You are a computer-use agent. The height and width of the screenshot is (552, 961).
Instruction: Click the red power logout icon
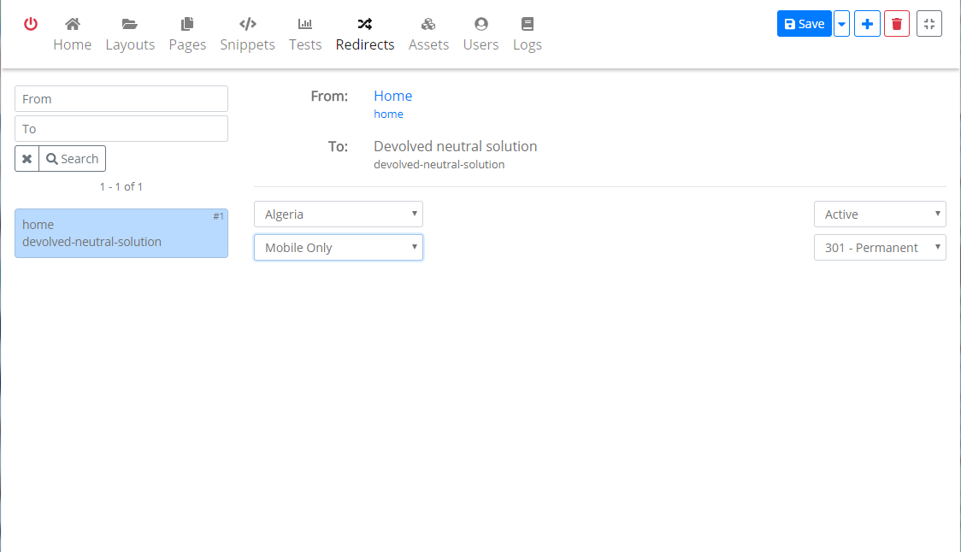point(31,24)
